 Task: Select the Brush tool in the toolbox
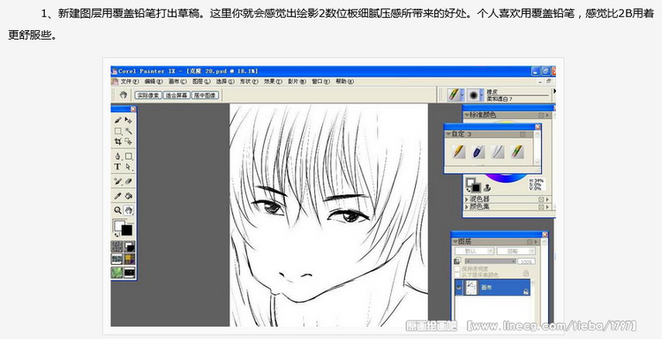(118, 120)
